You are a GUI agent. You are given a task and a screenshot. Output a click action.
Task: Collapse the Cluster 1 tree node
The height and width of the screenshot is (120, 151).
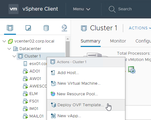tap(14, 56)
